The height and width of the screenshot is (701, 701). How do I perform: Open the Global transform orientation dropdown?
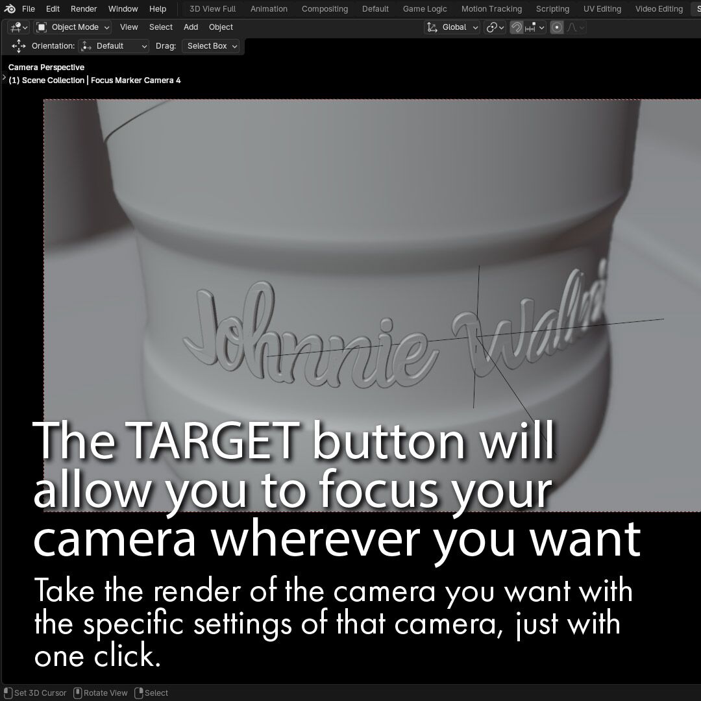(x=452, y=27)
